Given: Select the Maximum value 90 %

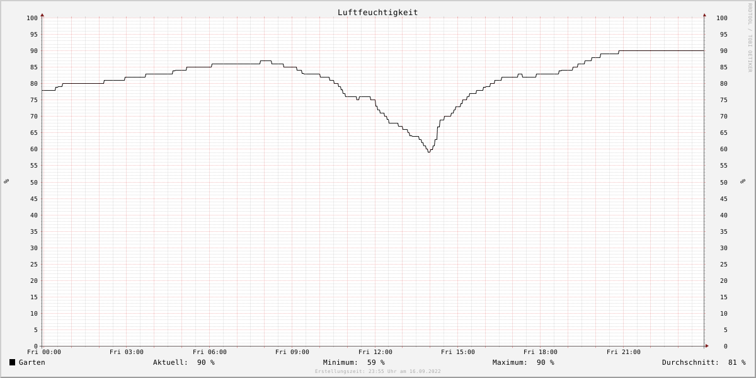Looking at the screenshot, I should coord(546,362).
